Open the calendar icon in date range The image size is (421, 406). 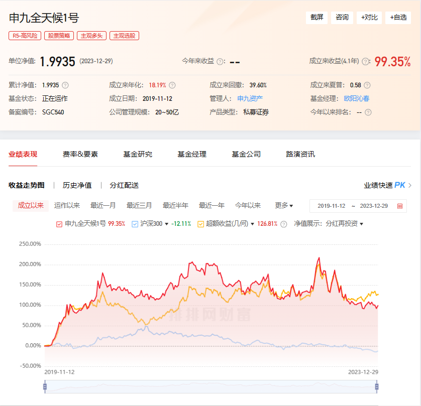pos(400,206)
